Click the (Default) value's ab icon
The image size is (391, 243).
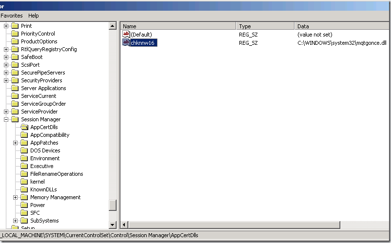[126, 35]
